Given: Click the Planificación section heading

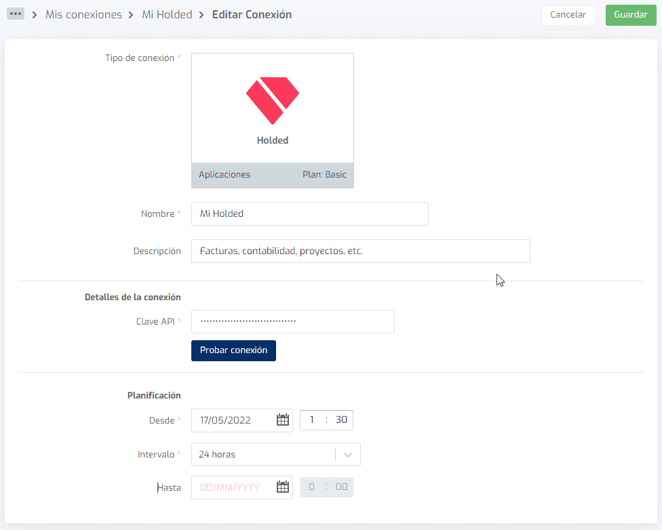Looking at the screenshot, I should pyautogui.click(x=154, y=395).
